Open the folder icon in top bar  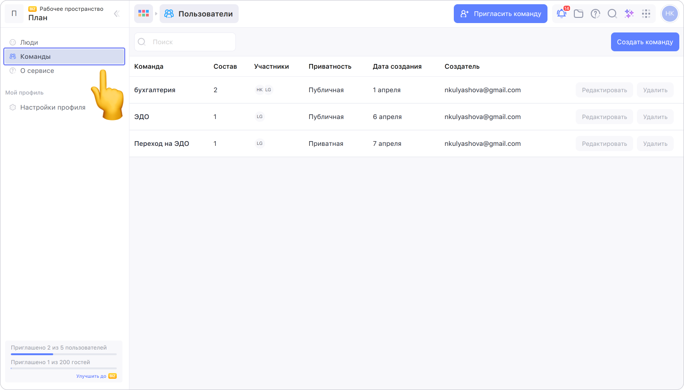pyautogui.click(x=579, y=14)
